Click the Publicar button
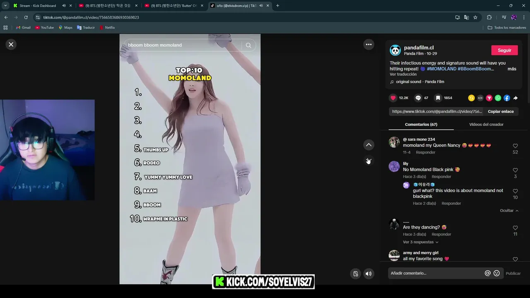 click(x=513, y=273)
